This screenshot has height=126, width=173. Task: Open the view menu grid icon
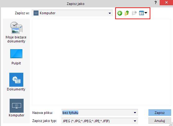[x=141, y=13]
